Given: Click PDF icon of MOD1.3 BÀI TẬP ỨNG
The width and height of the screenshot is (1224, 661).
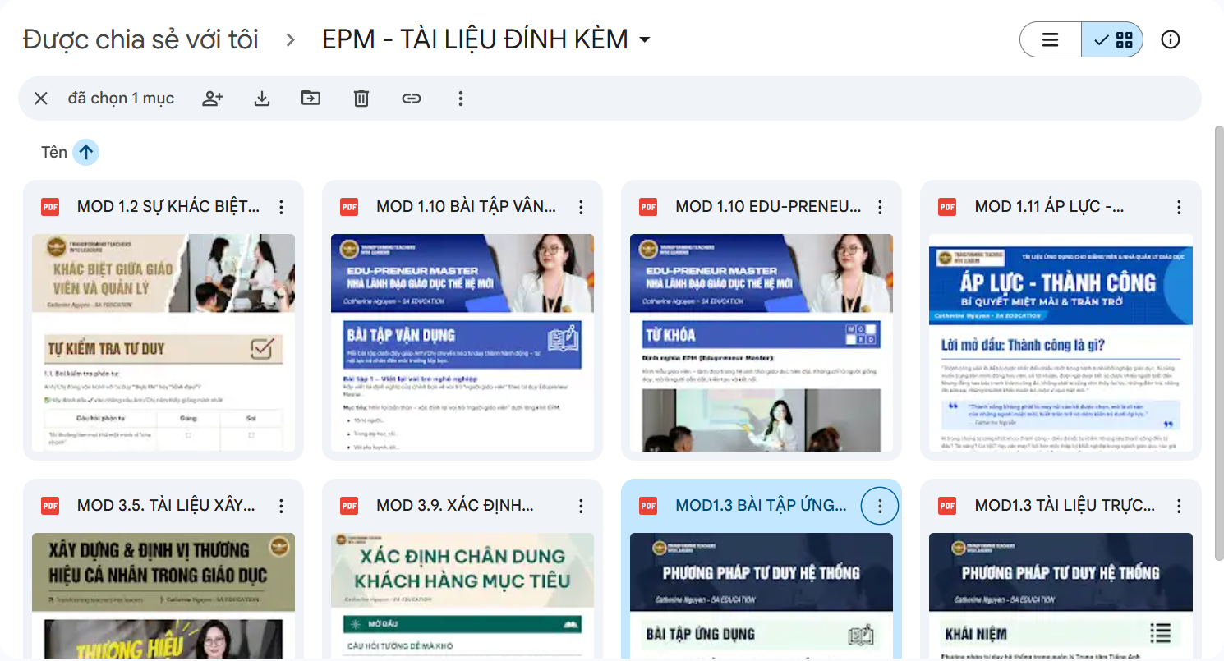Looking at the screenshot, I should (648, 506).
